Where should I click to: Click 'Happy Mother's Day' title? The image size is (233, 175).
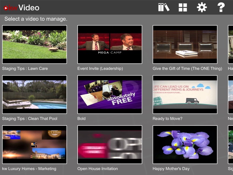[x=171, y=168]
